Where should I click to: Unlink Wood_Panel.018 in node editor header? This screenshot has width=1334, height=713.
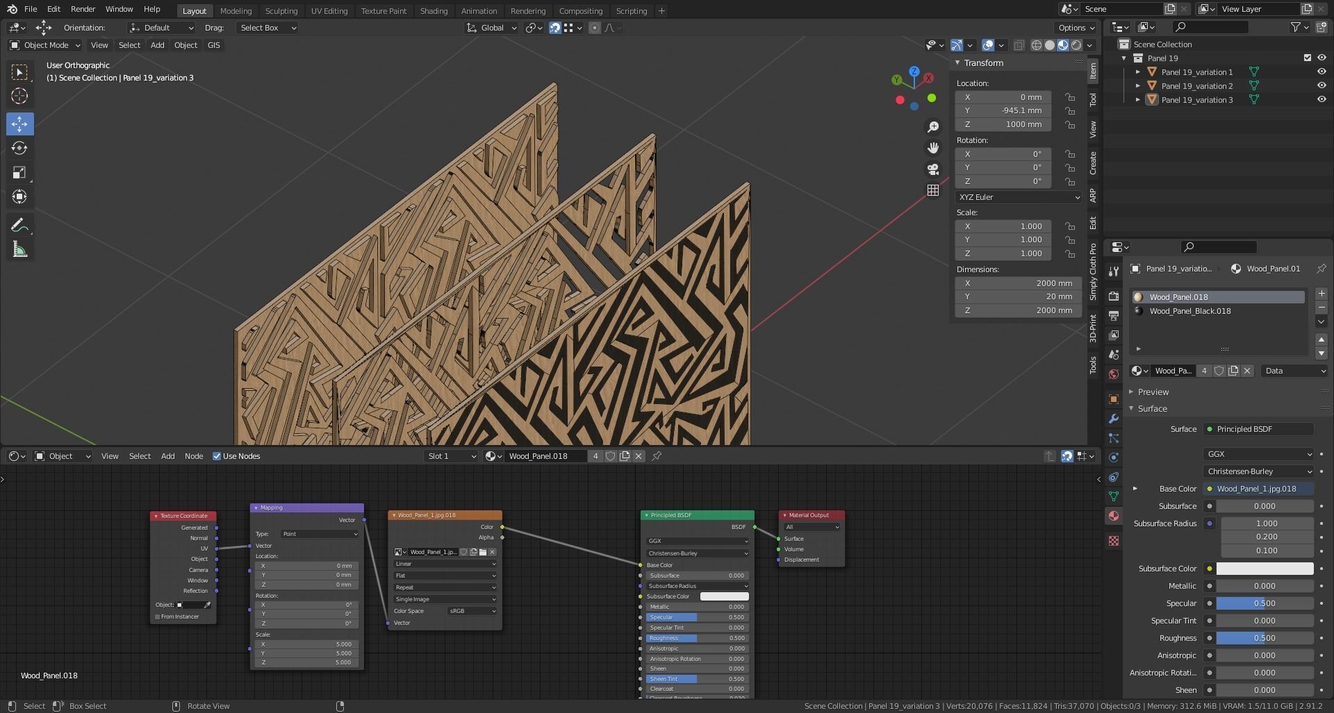pyautogui.click(x=639, y=456)
